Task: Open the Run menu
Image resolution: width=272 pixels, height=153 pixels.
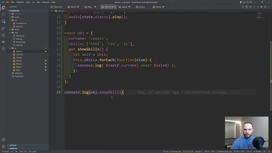Action: pos(38,2)
